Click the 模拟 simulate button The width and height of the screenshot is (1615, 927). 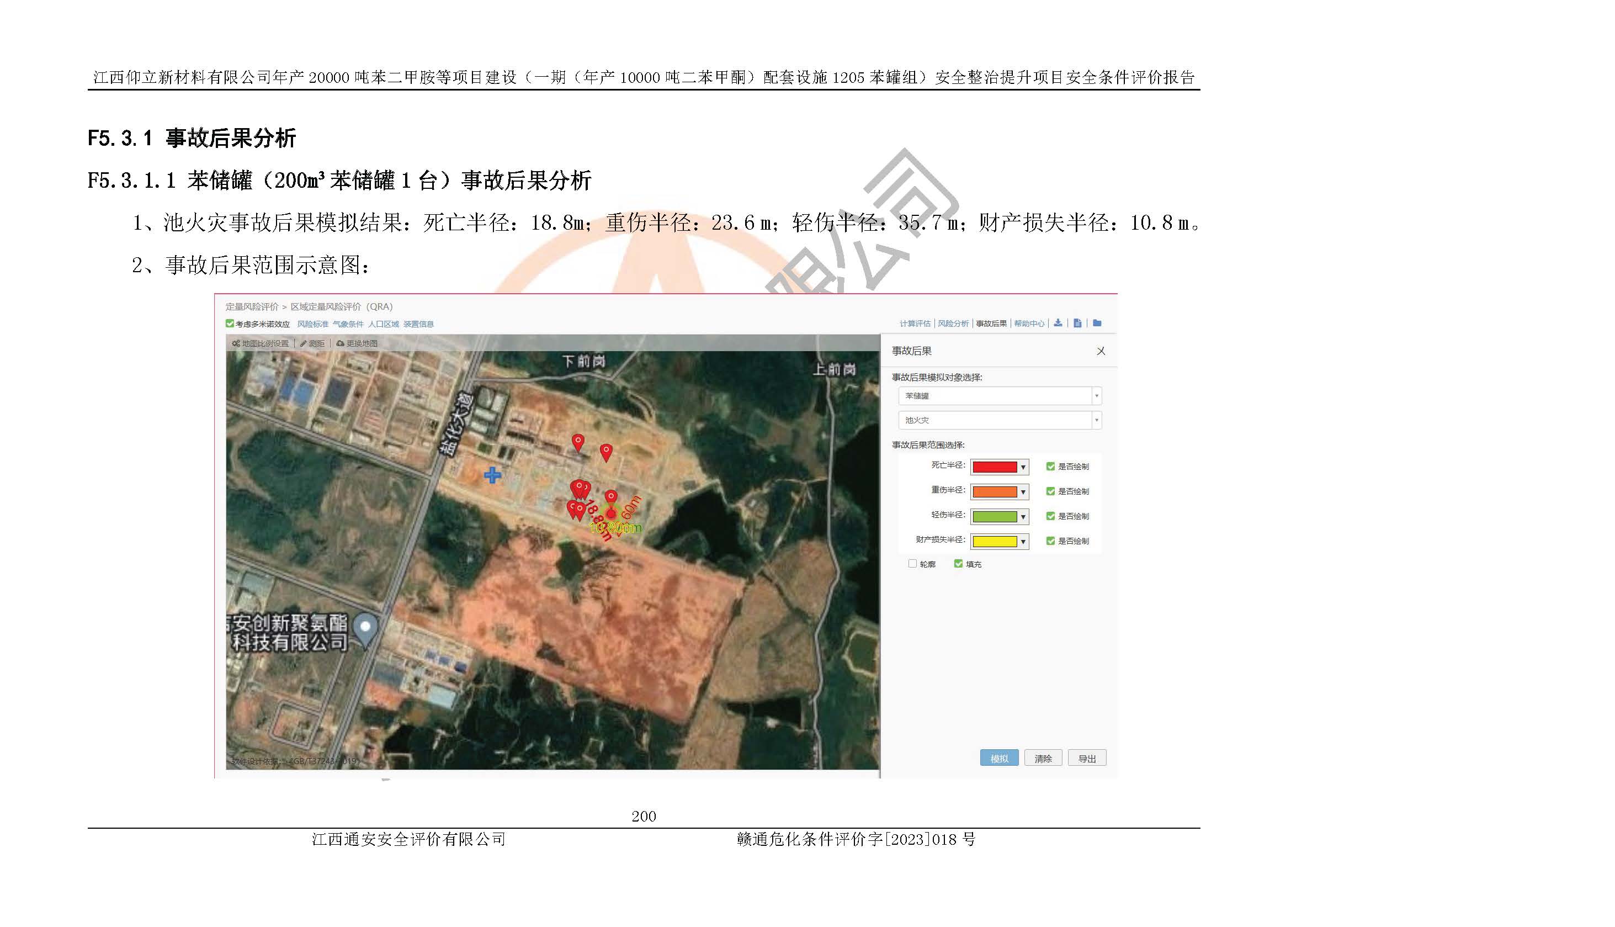pyautogui.click(x=999, y=758)
